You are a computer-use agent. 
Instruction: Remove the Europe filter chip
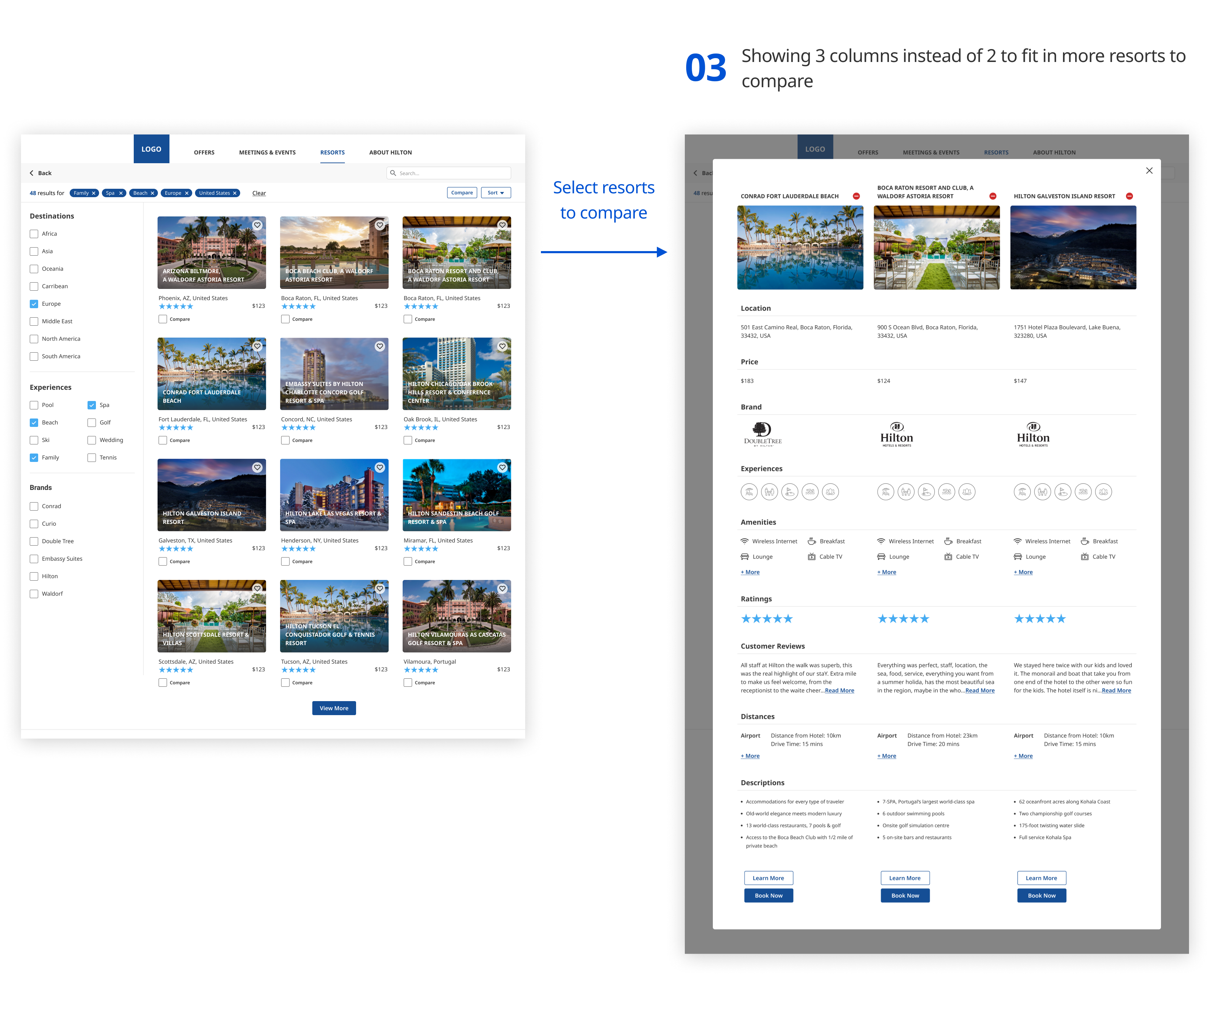(x=186, y=193)
